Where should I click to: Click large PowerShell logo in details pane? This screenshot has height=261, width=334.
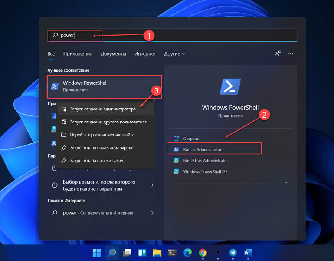(230, 86)
